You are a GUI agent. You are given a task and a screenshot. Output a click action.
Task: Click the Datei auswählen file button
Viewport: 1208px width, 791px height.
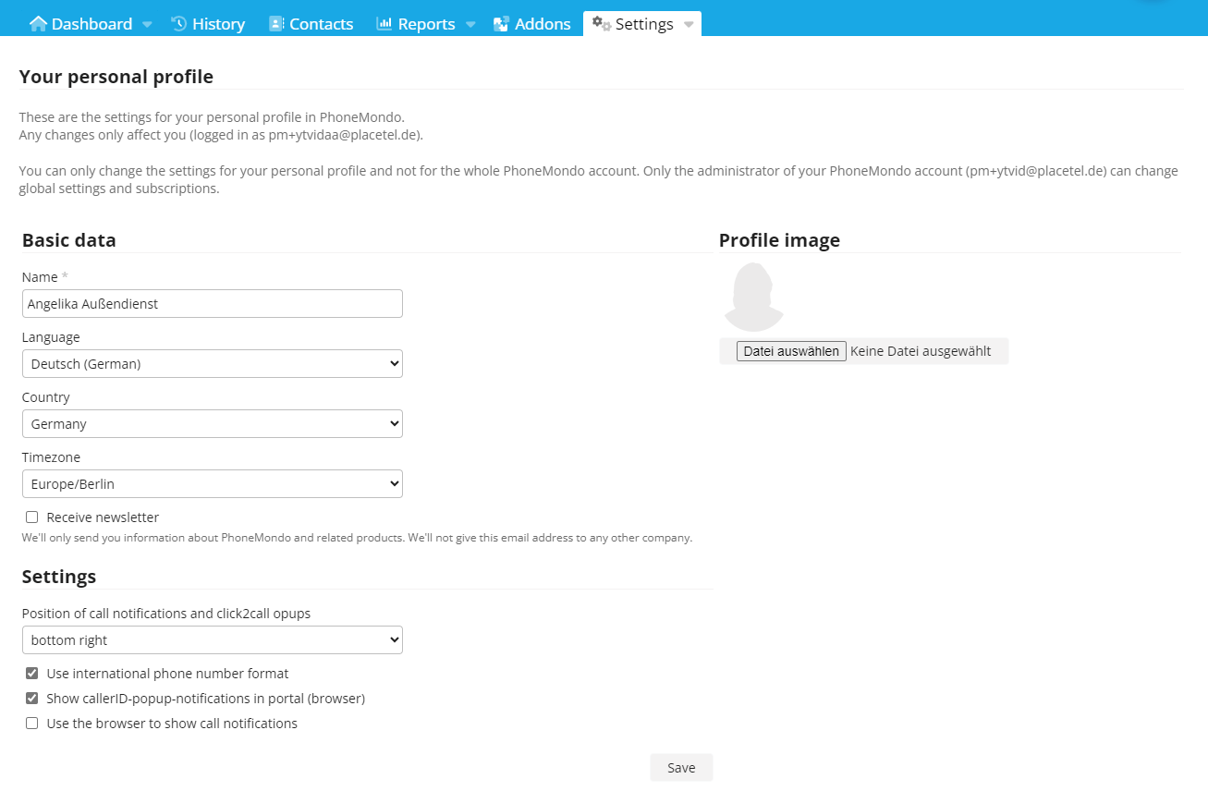point(791,351)
